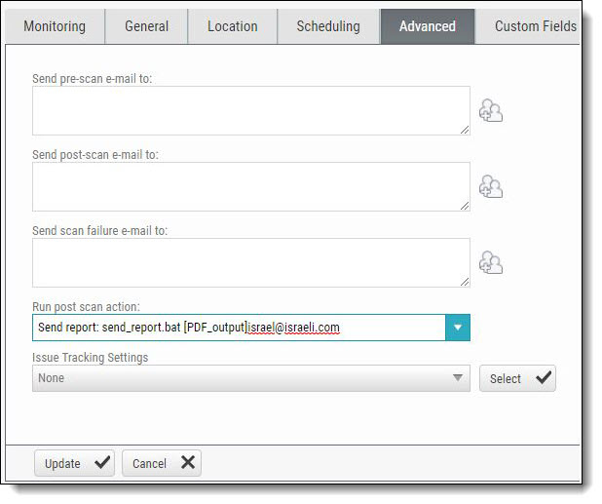Open the Issue Tracking Settings dropdown
Viewport: 602px width, 504px height.
251,378
